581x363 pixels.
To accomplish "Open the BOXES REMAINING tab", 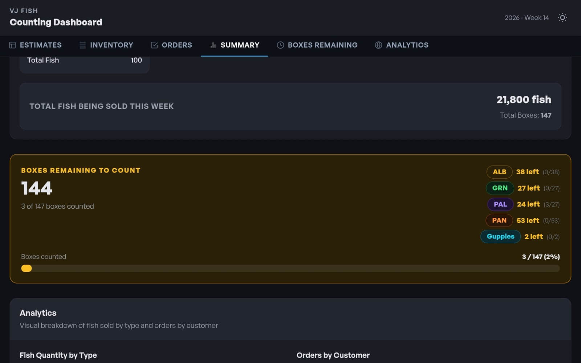I will tap(322, 45).
